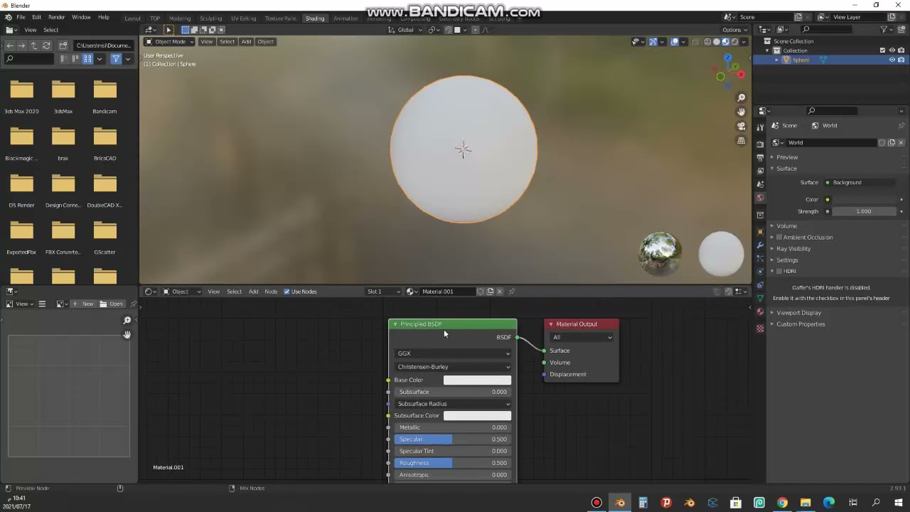Expand Sphere item in outliner
Viewport: 910px width, 512px height.
(776, 60)
